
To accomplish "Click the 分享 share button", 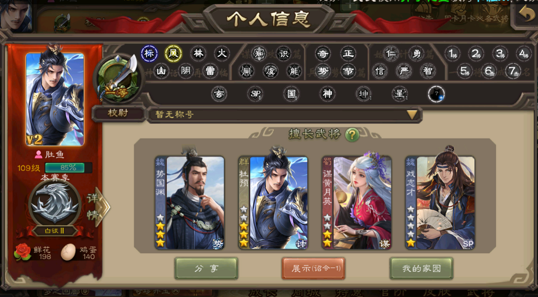I will tap(206, 268).
